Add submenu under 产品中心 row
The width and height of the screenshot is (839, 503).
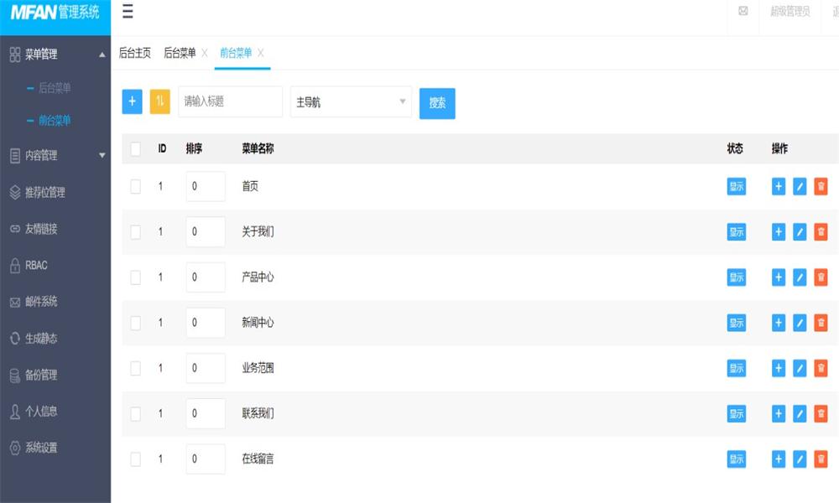(x=779, y=277)
